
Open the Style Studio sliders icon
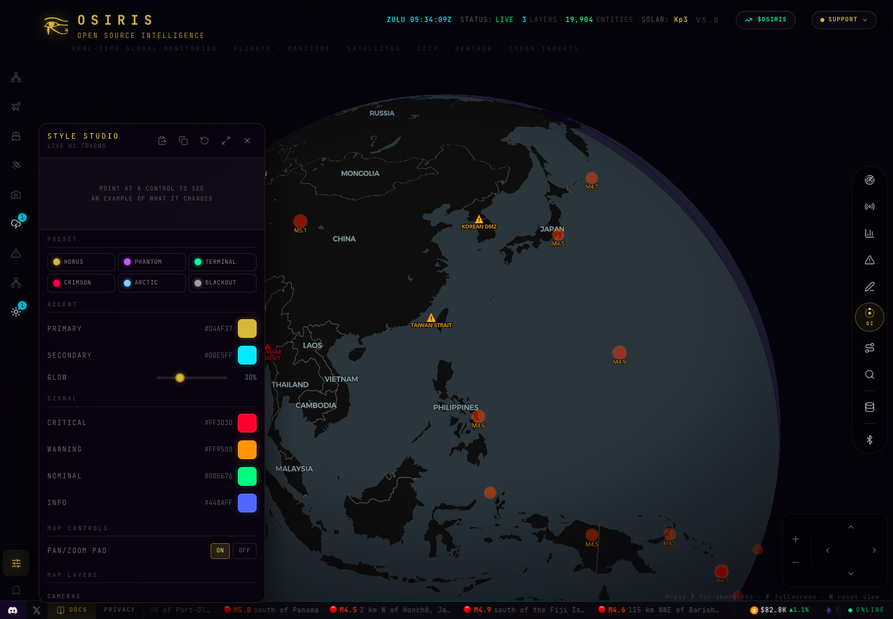[x=16, y=564]
